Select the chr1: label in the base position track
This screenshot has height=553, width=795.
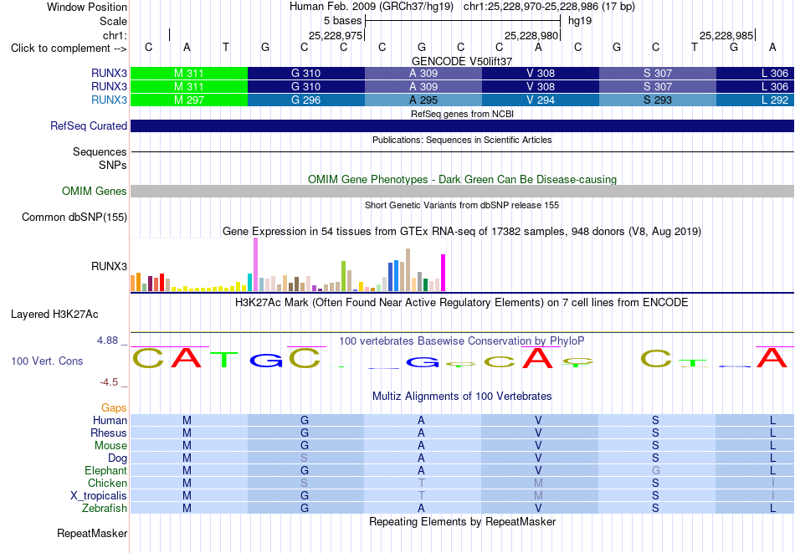click(x=115, y=35)
